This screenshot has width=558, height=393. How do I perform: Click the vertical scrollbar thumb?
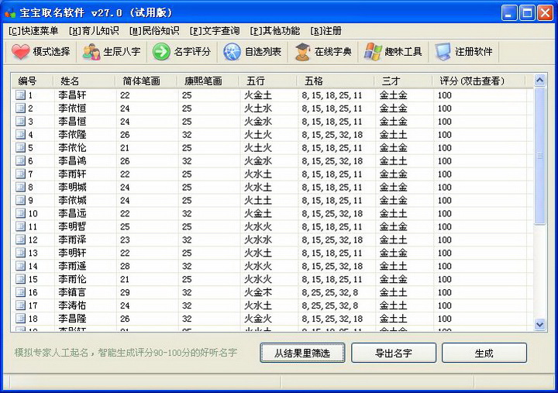point(540,156)
